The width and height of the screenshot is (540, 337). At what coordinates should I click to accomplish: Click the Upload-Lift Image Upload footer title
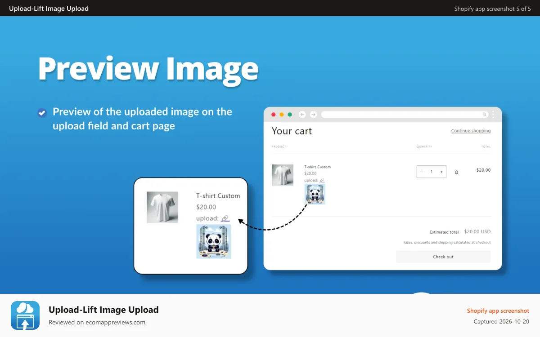coord(103,310)
